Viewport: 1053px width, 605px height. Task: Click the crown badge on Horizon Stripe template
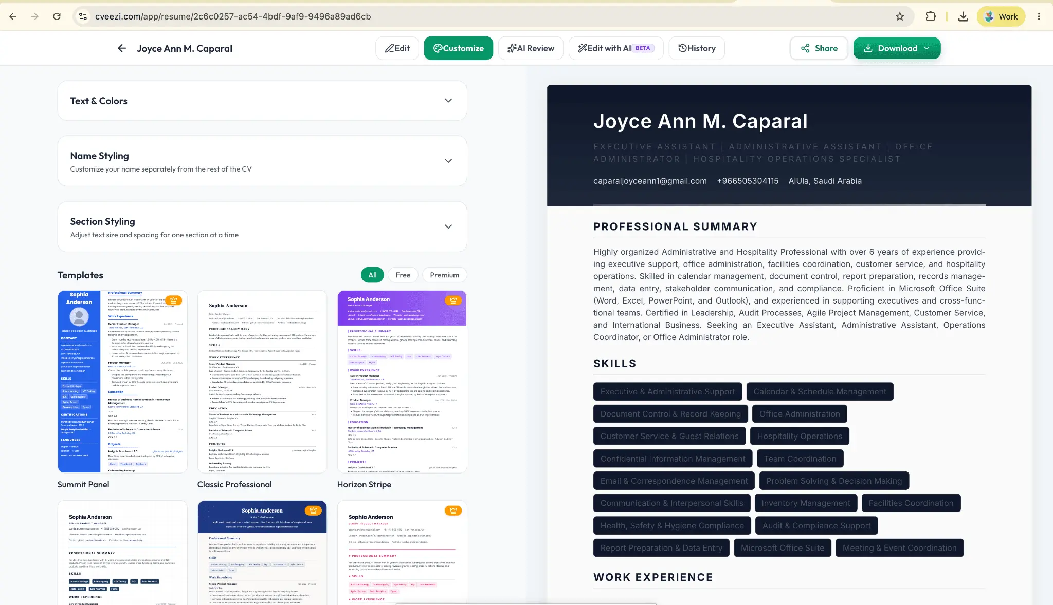point(453,300)
